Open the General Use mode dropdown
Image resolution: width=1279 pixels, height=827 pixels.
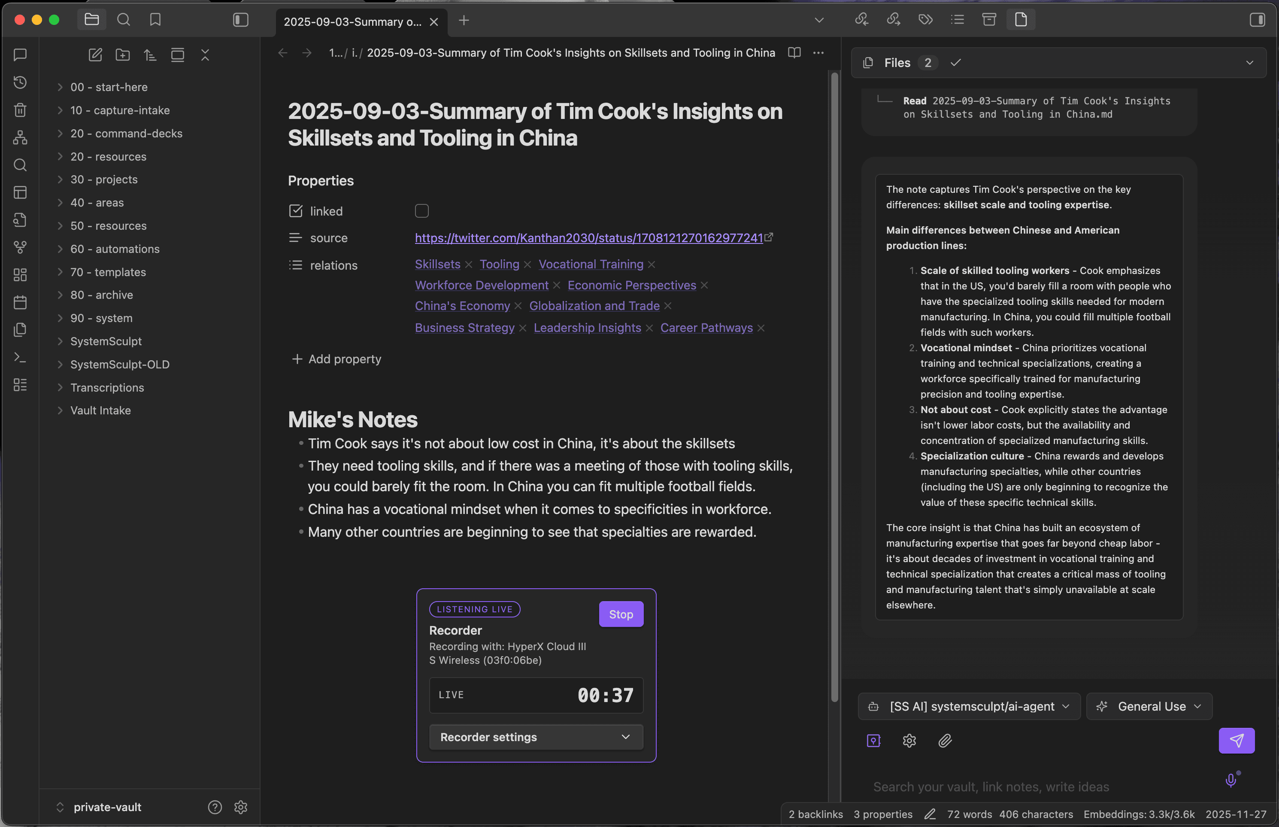1149,706
